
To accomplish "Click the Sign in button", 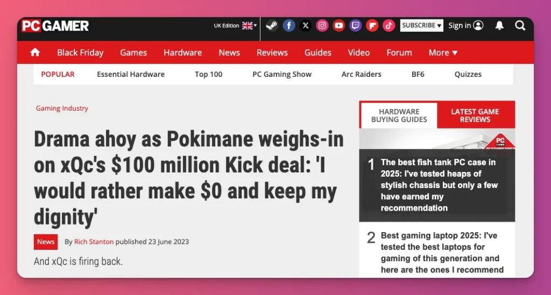I will point(465,25).
